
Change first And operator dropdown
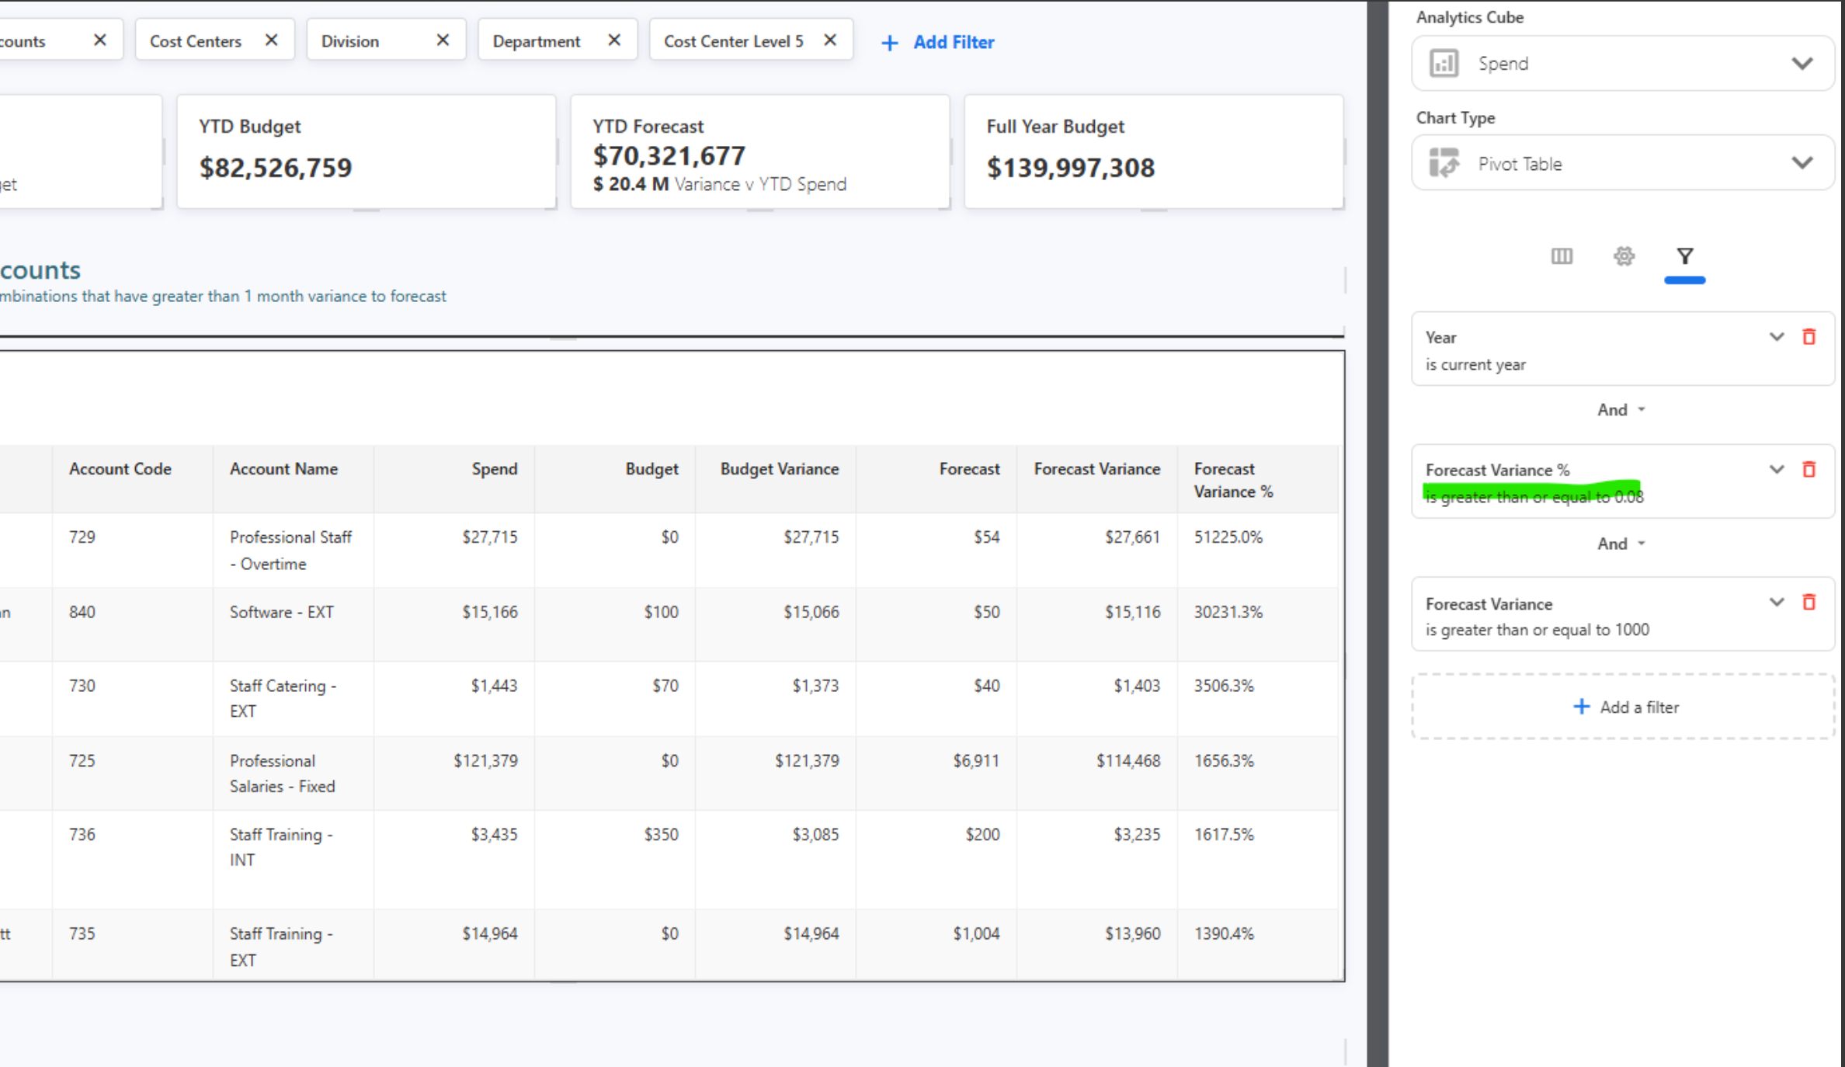[x=1621, y=410]
